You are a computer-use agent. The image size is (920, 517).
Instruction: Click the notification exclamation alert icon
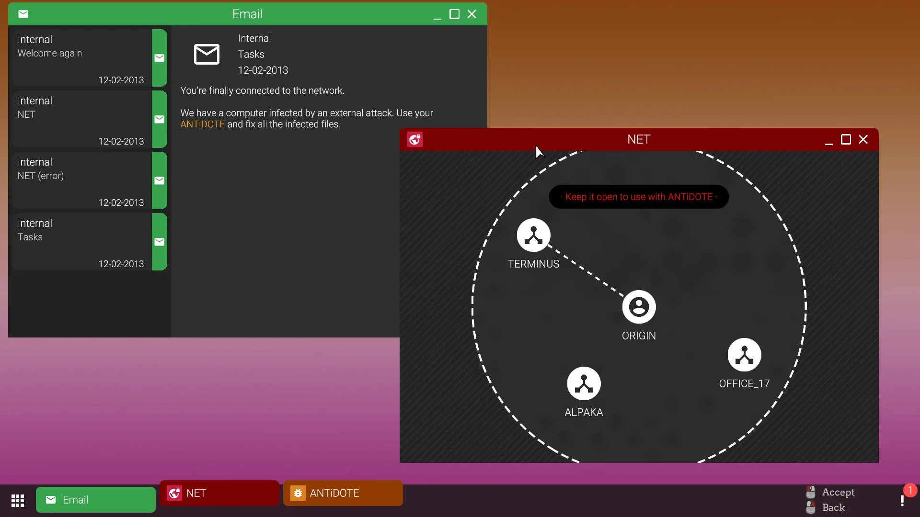coord(902,500)
